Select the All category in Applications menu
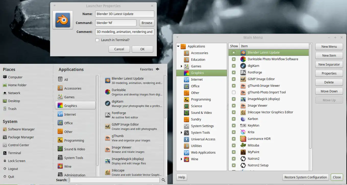Screen dimensions: 347x185 click(x=75, y=80)
